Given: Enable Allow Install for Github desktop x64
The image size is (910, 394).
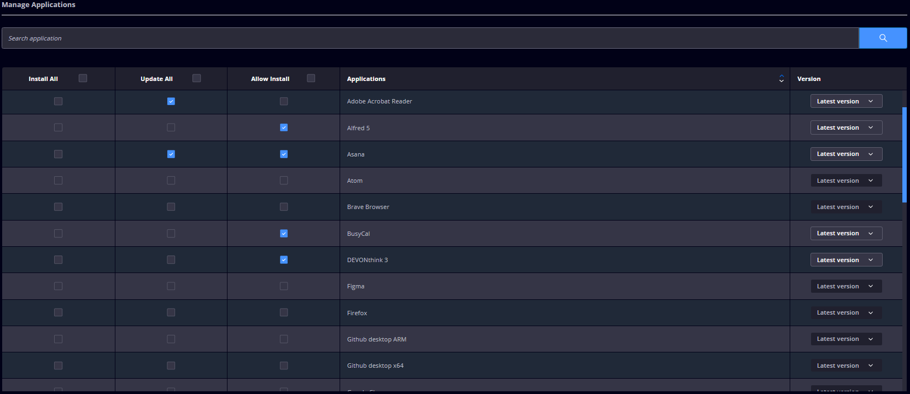Looking at the screenshot, I should [x=284, y=366].
